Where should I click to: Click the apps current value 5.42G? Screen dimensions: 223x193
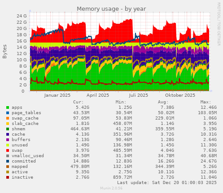(x=83, y=107)
